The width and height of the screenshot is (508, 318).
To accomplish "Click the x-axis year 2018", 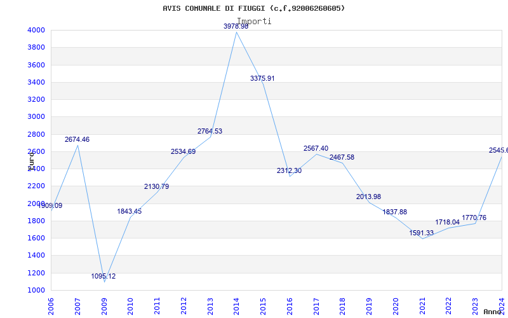I will tap(343, 307).
